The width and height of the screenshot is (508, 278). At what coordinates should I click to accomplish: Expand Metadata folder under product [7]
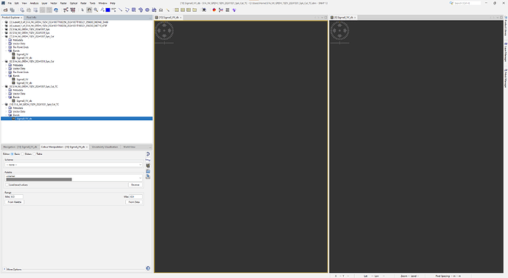(x=6, y=41)
